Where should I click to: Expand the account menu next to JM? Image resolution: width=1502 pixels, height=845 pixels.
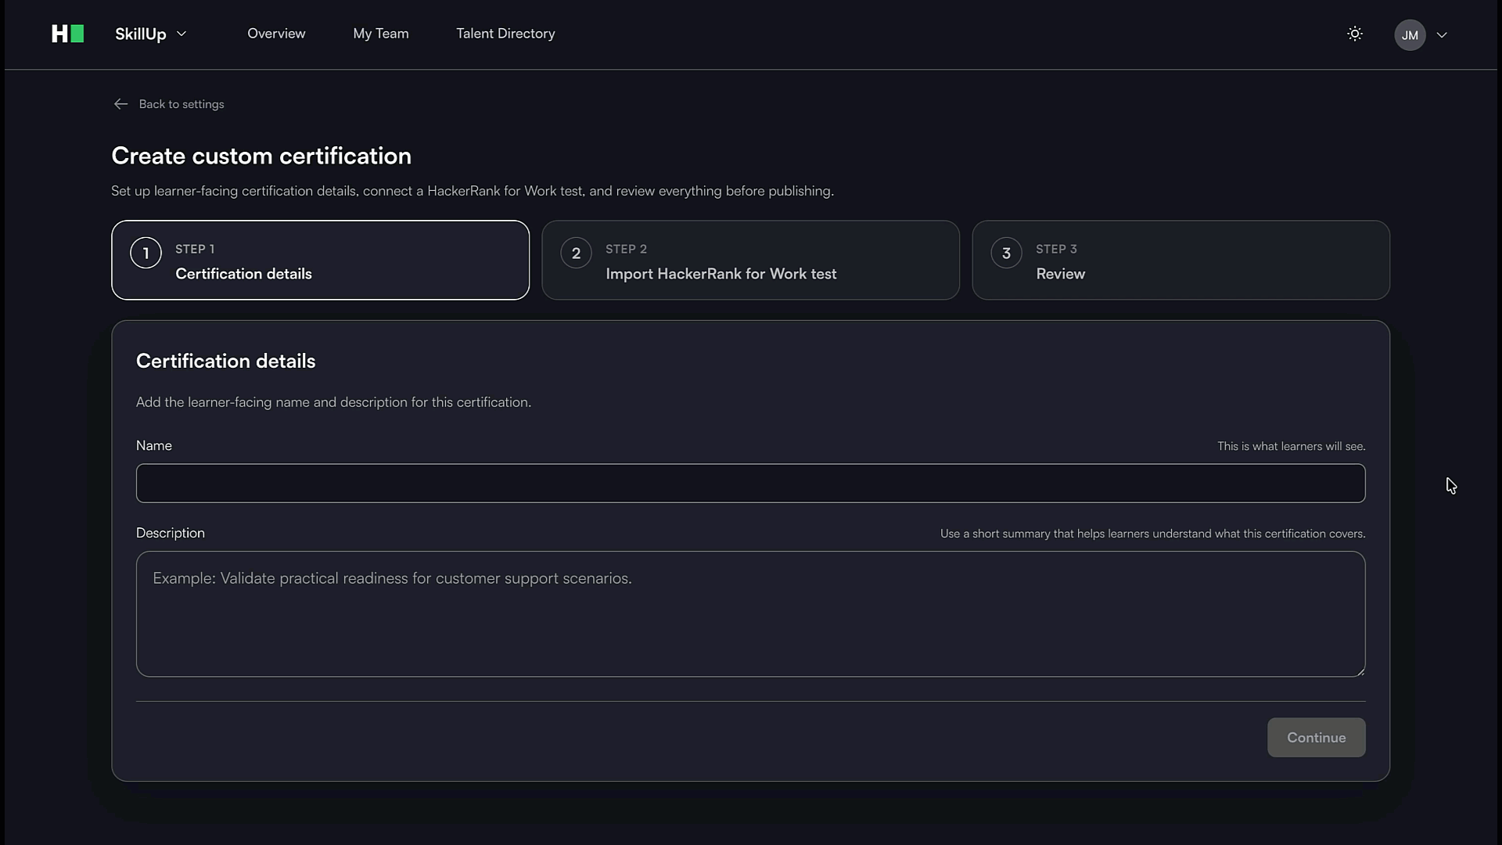point(1443,34)
